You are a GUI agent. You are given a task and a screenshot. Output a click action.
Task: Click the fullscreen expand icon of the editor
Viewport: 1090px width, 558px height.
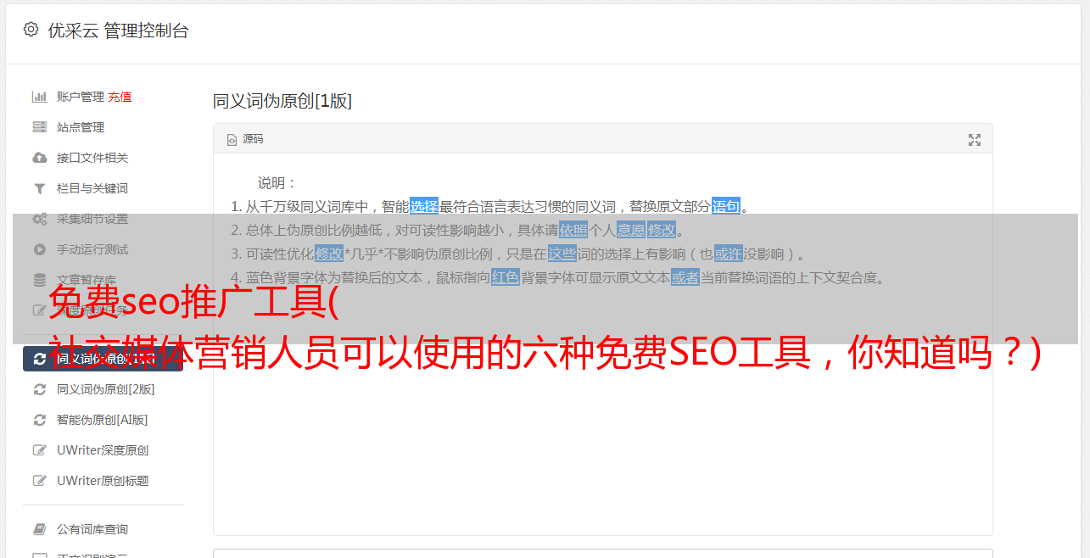pyautogui.click(x=975, y=140)
